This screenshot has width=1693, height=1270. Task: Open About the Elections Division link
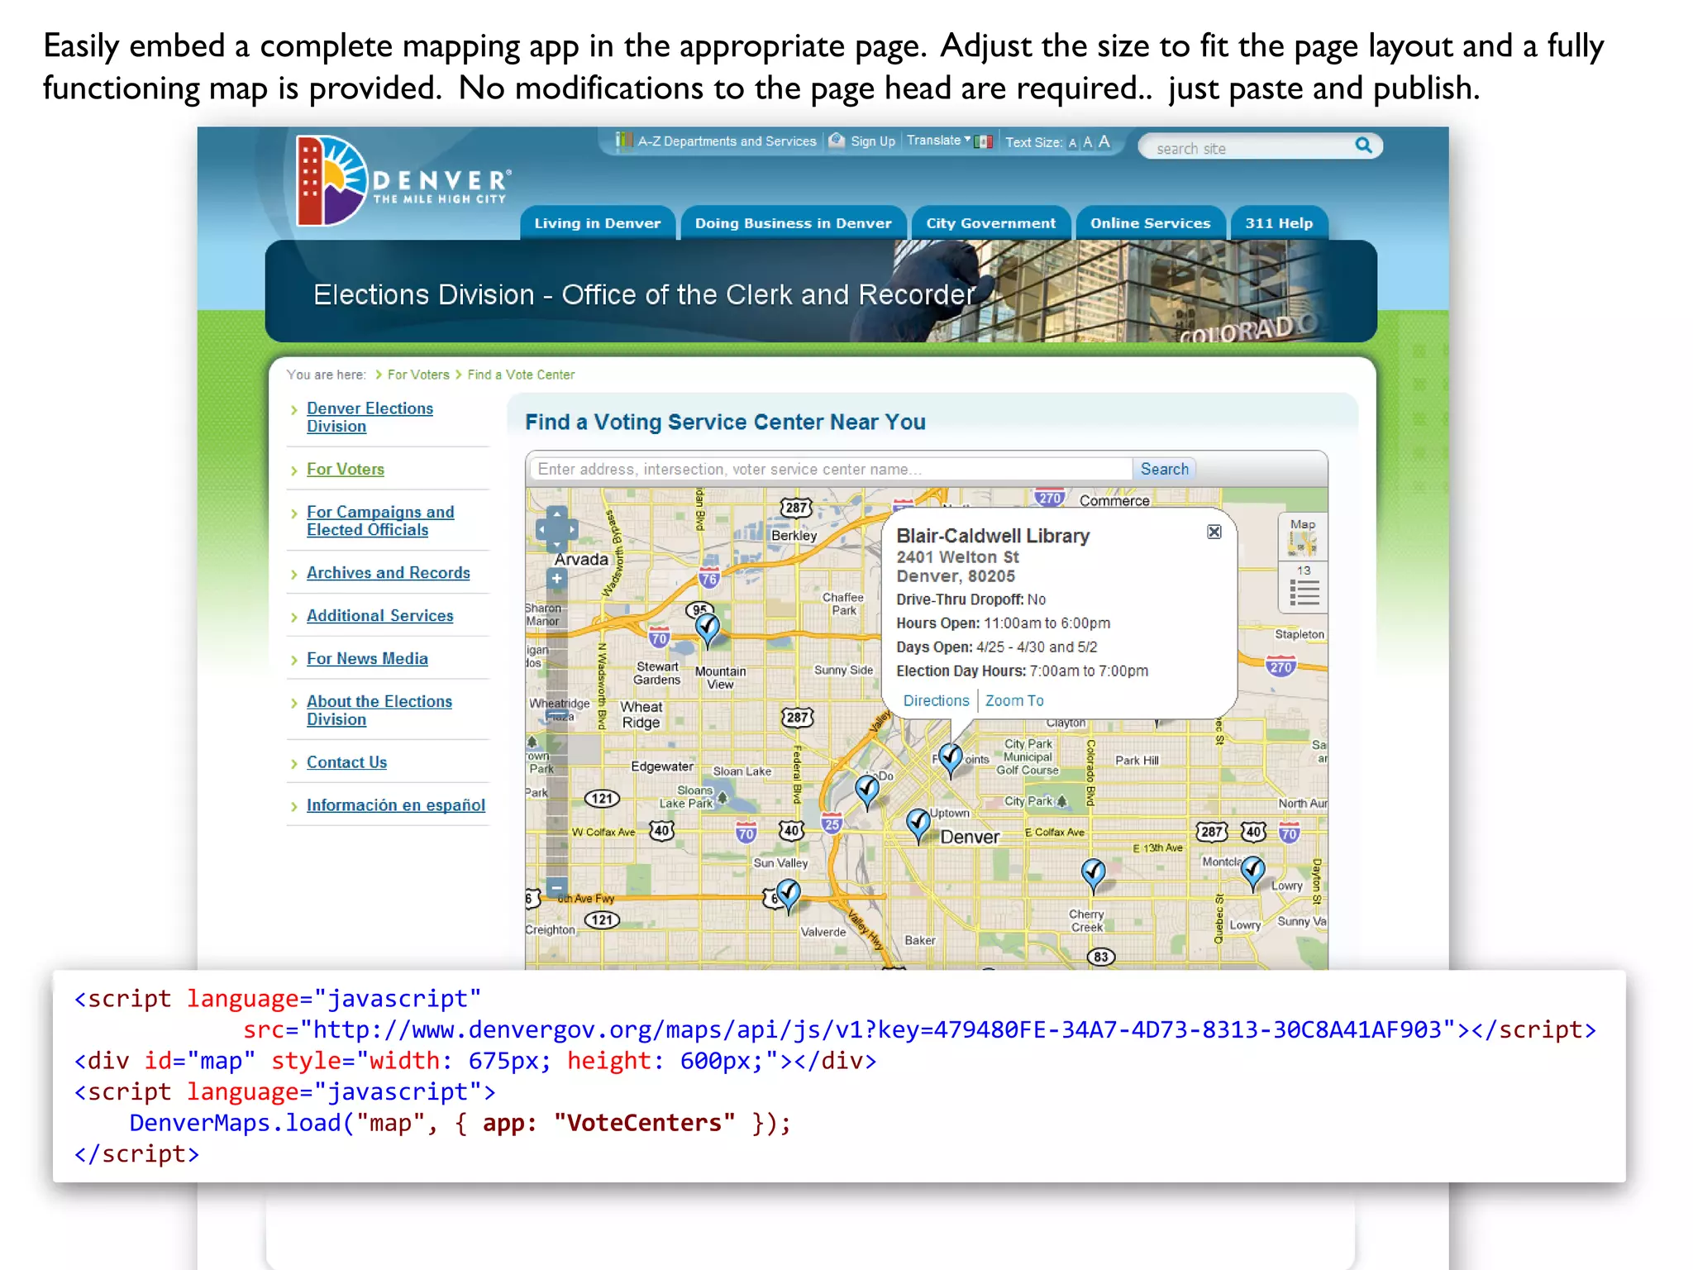point(379,710)
